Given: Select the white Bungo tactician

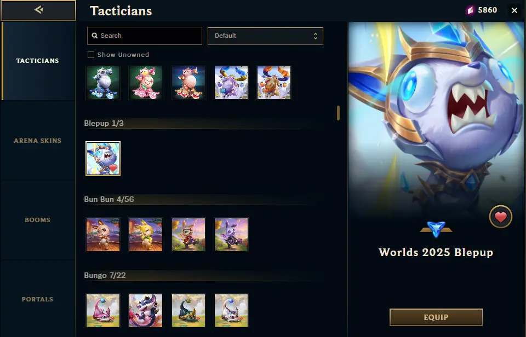Looking at the screenshot, I should tap(231, 311).
